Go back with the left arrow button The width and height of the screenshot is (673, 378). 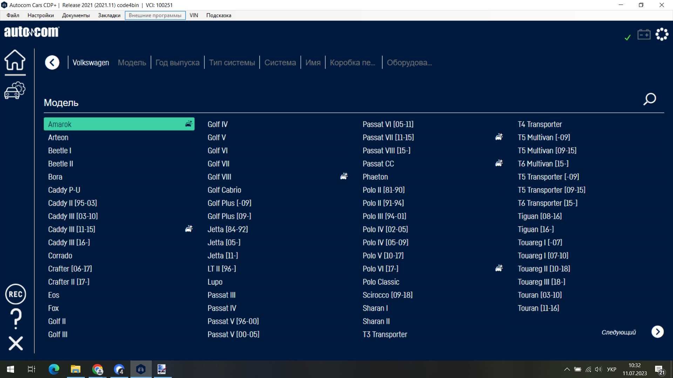(x=52, y=63)
